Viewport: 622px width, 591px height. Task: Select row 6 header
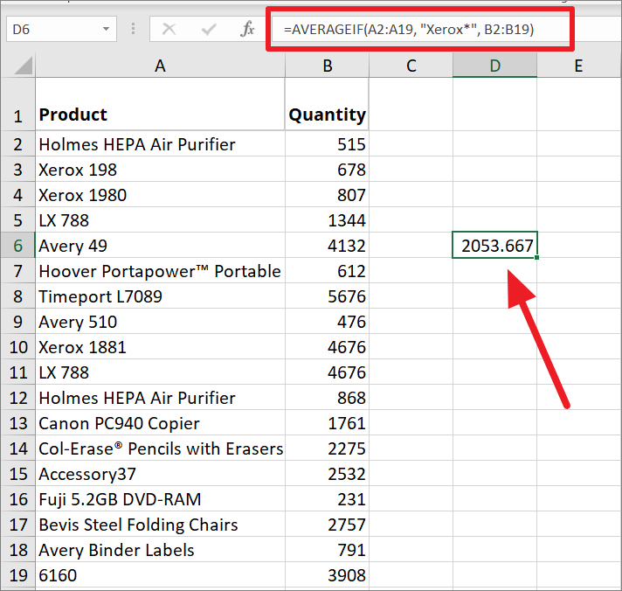17,246
